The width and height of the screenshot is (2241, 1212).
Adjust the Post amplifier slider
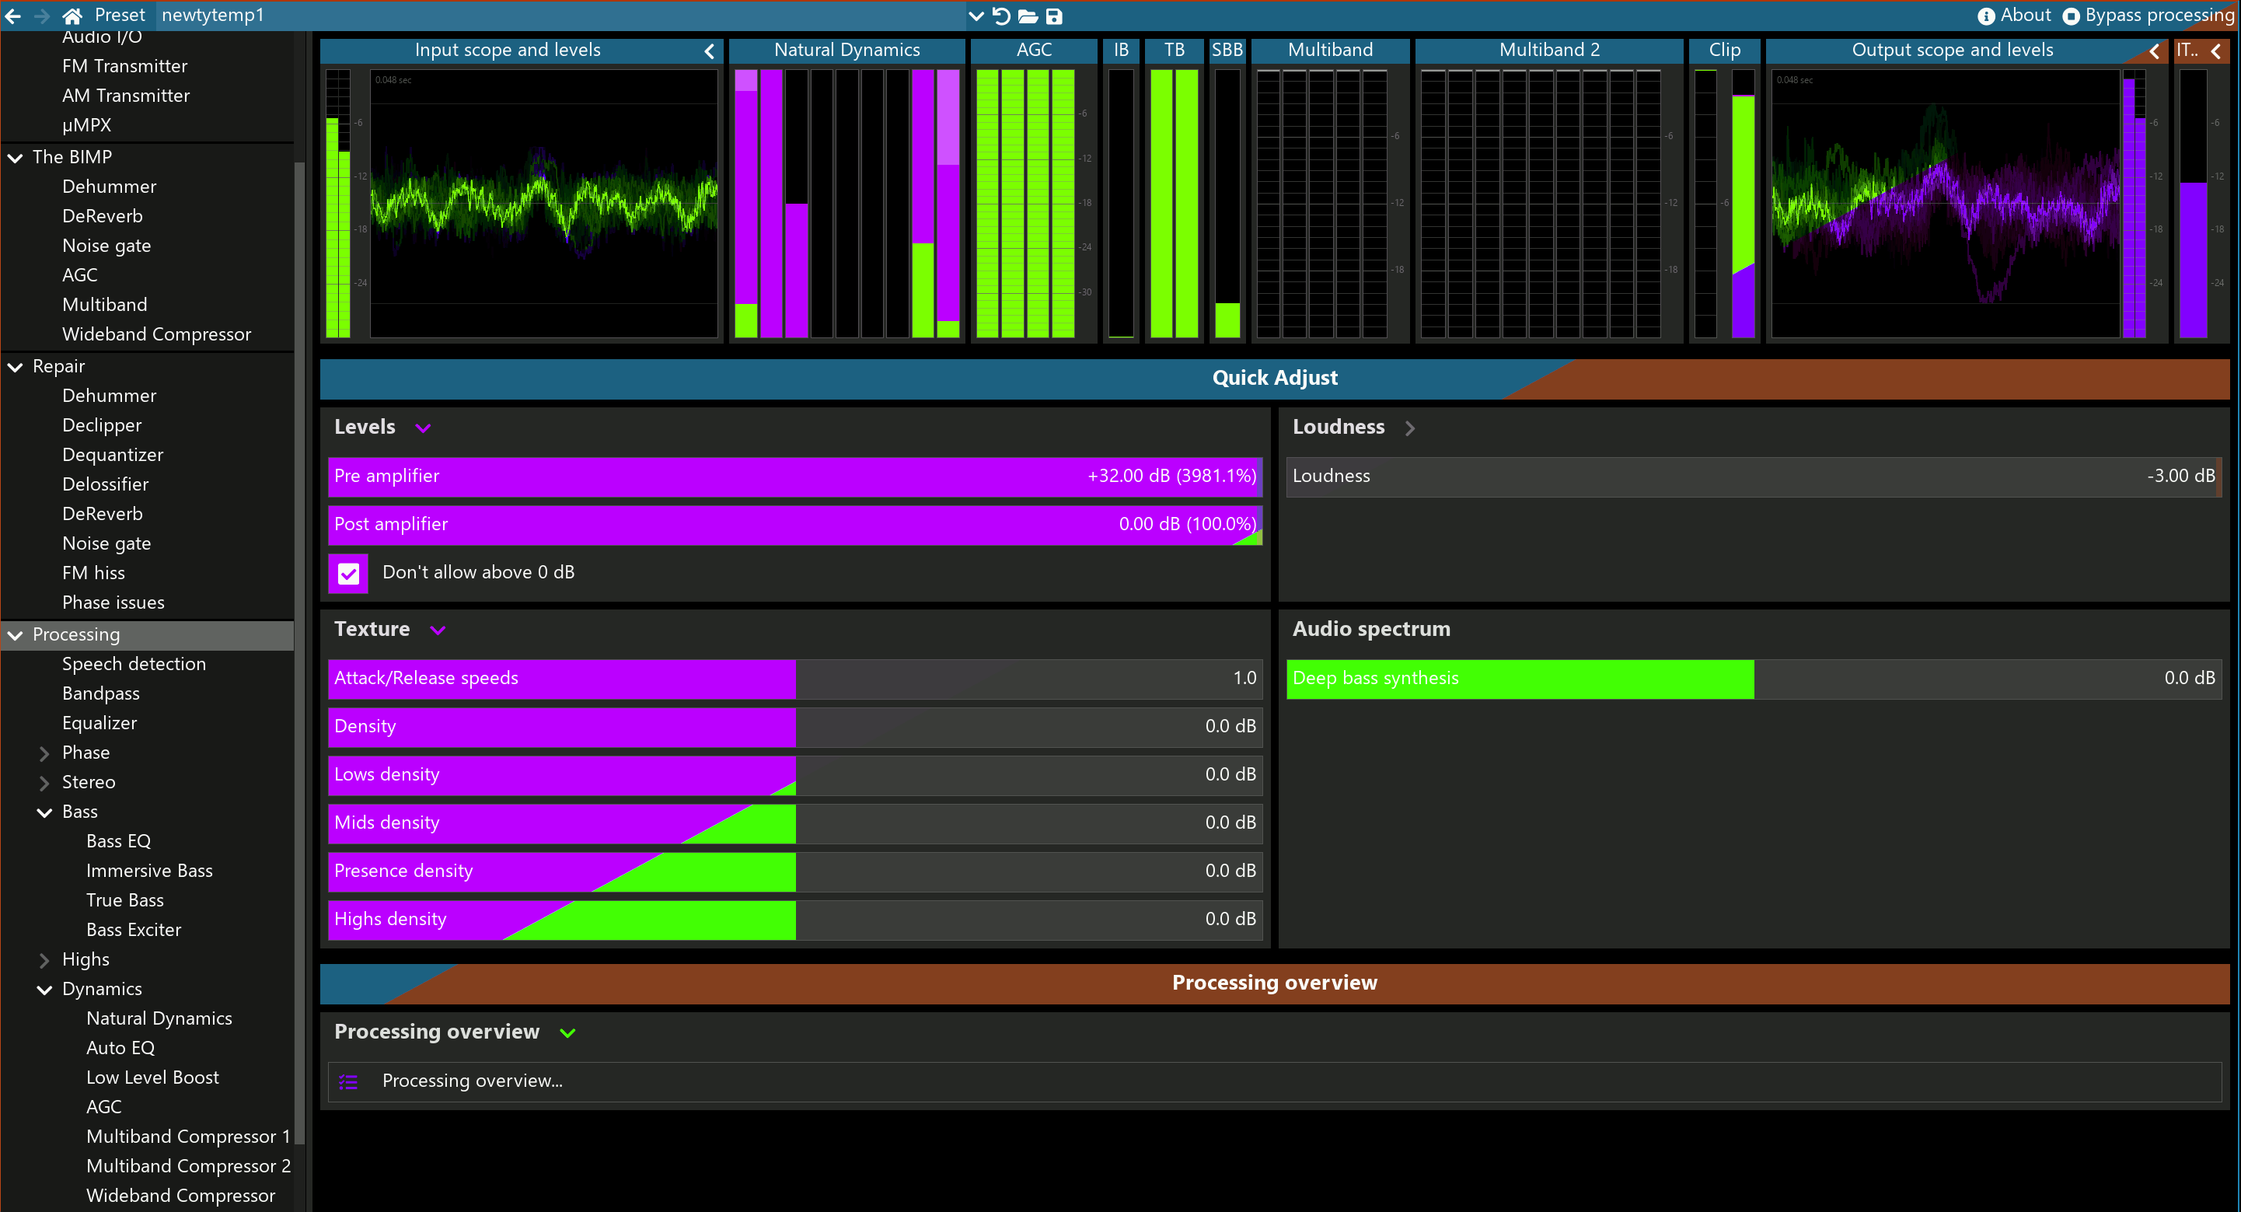795,525
